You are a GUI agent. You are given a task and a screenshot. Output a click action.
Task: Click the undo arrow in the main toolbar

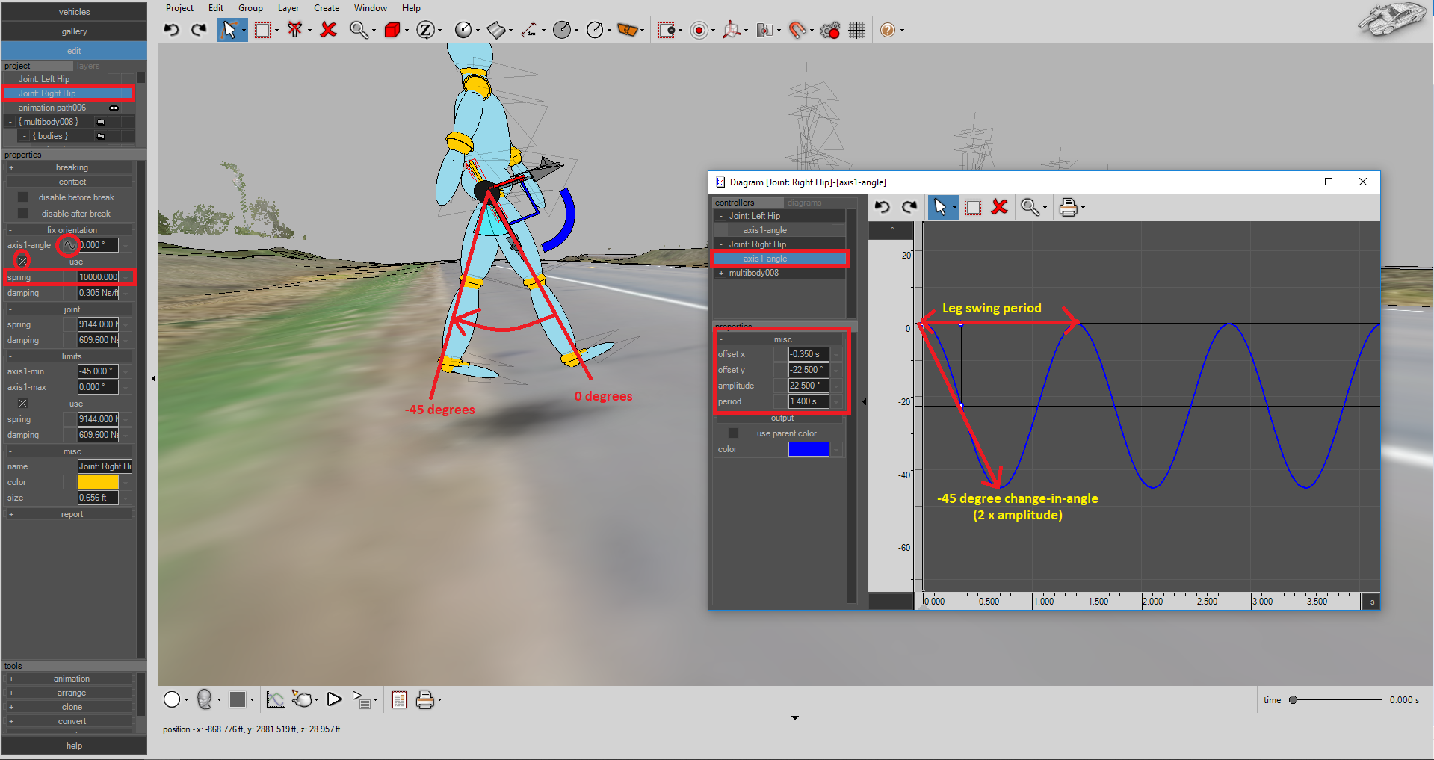click(x=172, y=30)
